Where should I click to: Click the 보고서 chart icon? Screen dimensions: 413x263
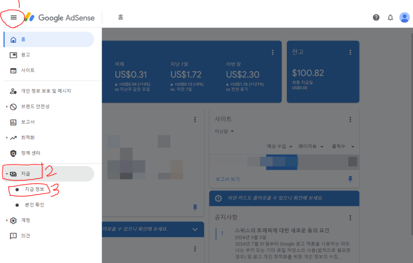tap(13, 122)
